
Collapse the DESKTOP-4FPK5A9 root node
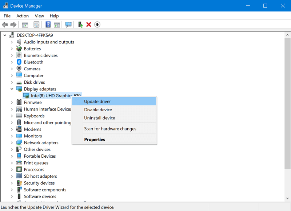point(5,35)
